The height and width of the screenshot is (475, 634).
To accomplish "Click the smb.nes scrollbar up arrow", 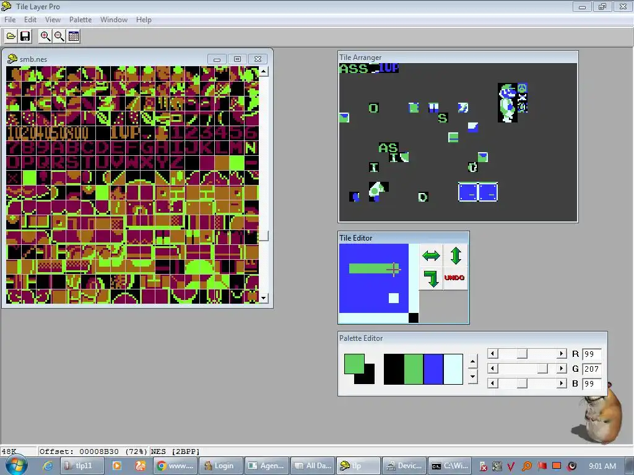I will [264, 72].
